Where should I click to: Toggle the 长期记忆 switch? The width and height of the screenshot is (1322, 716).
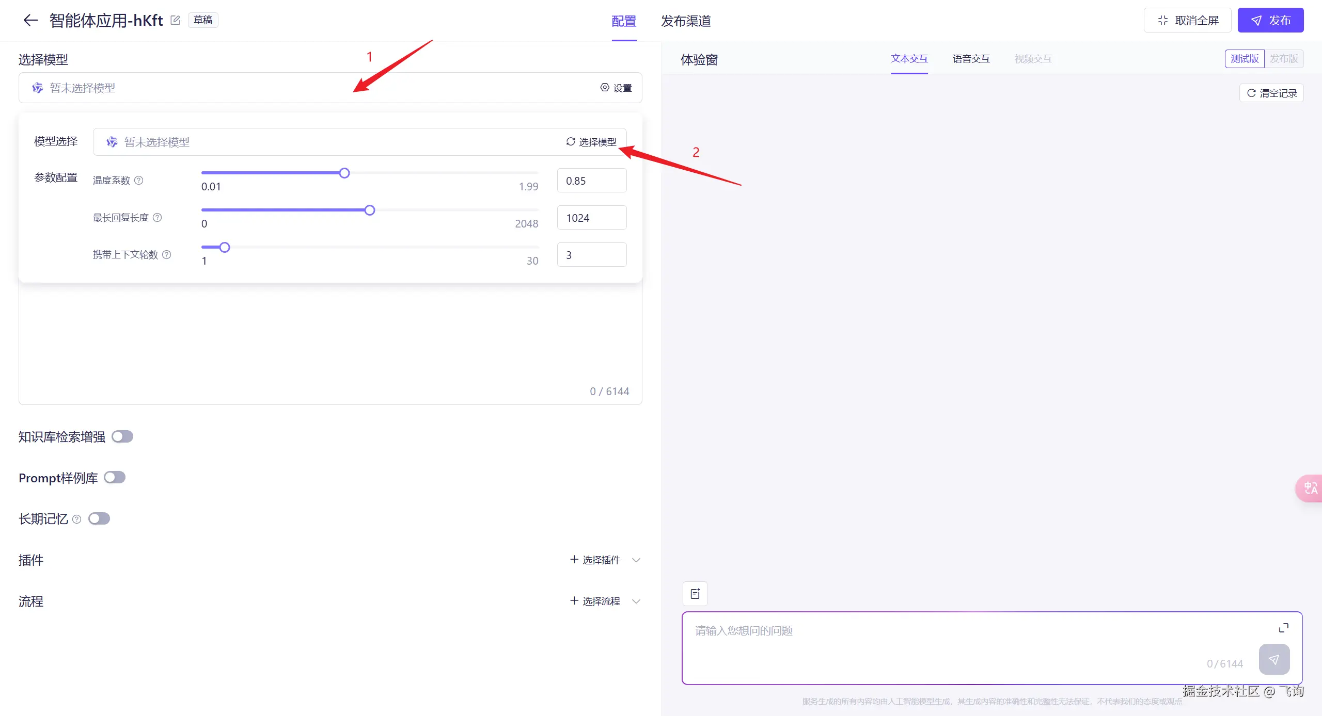click(x=99, y=518)
